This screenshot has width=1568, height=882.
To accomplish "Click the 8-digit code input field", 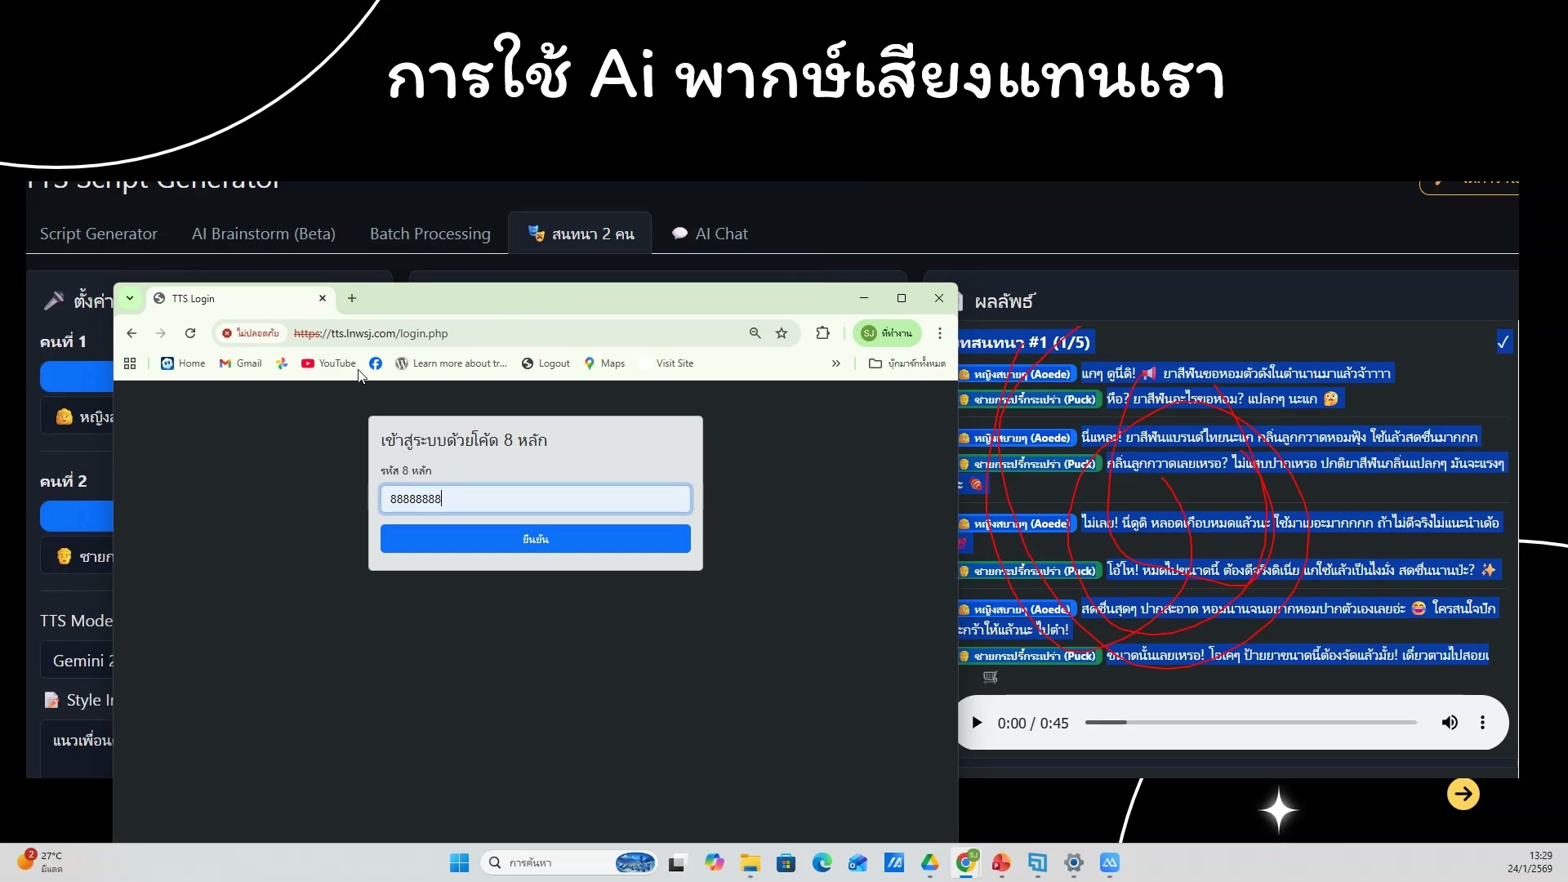I will click(535, 499).
